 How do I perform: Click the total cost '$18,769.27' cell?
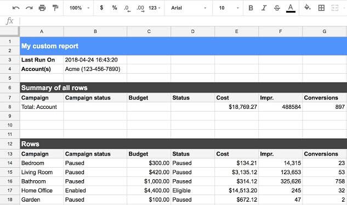pos(236,107)
